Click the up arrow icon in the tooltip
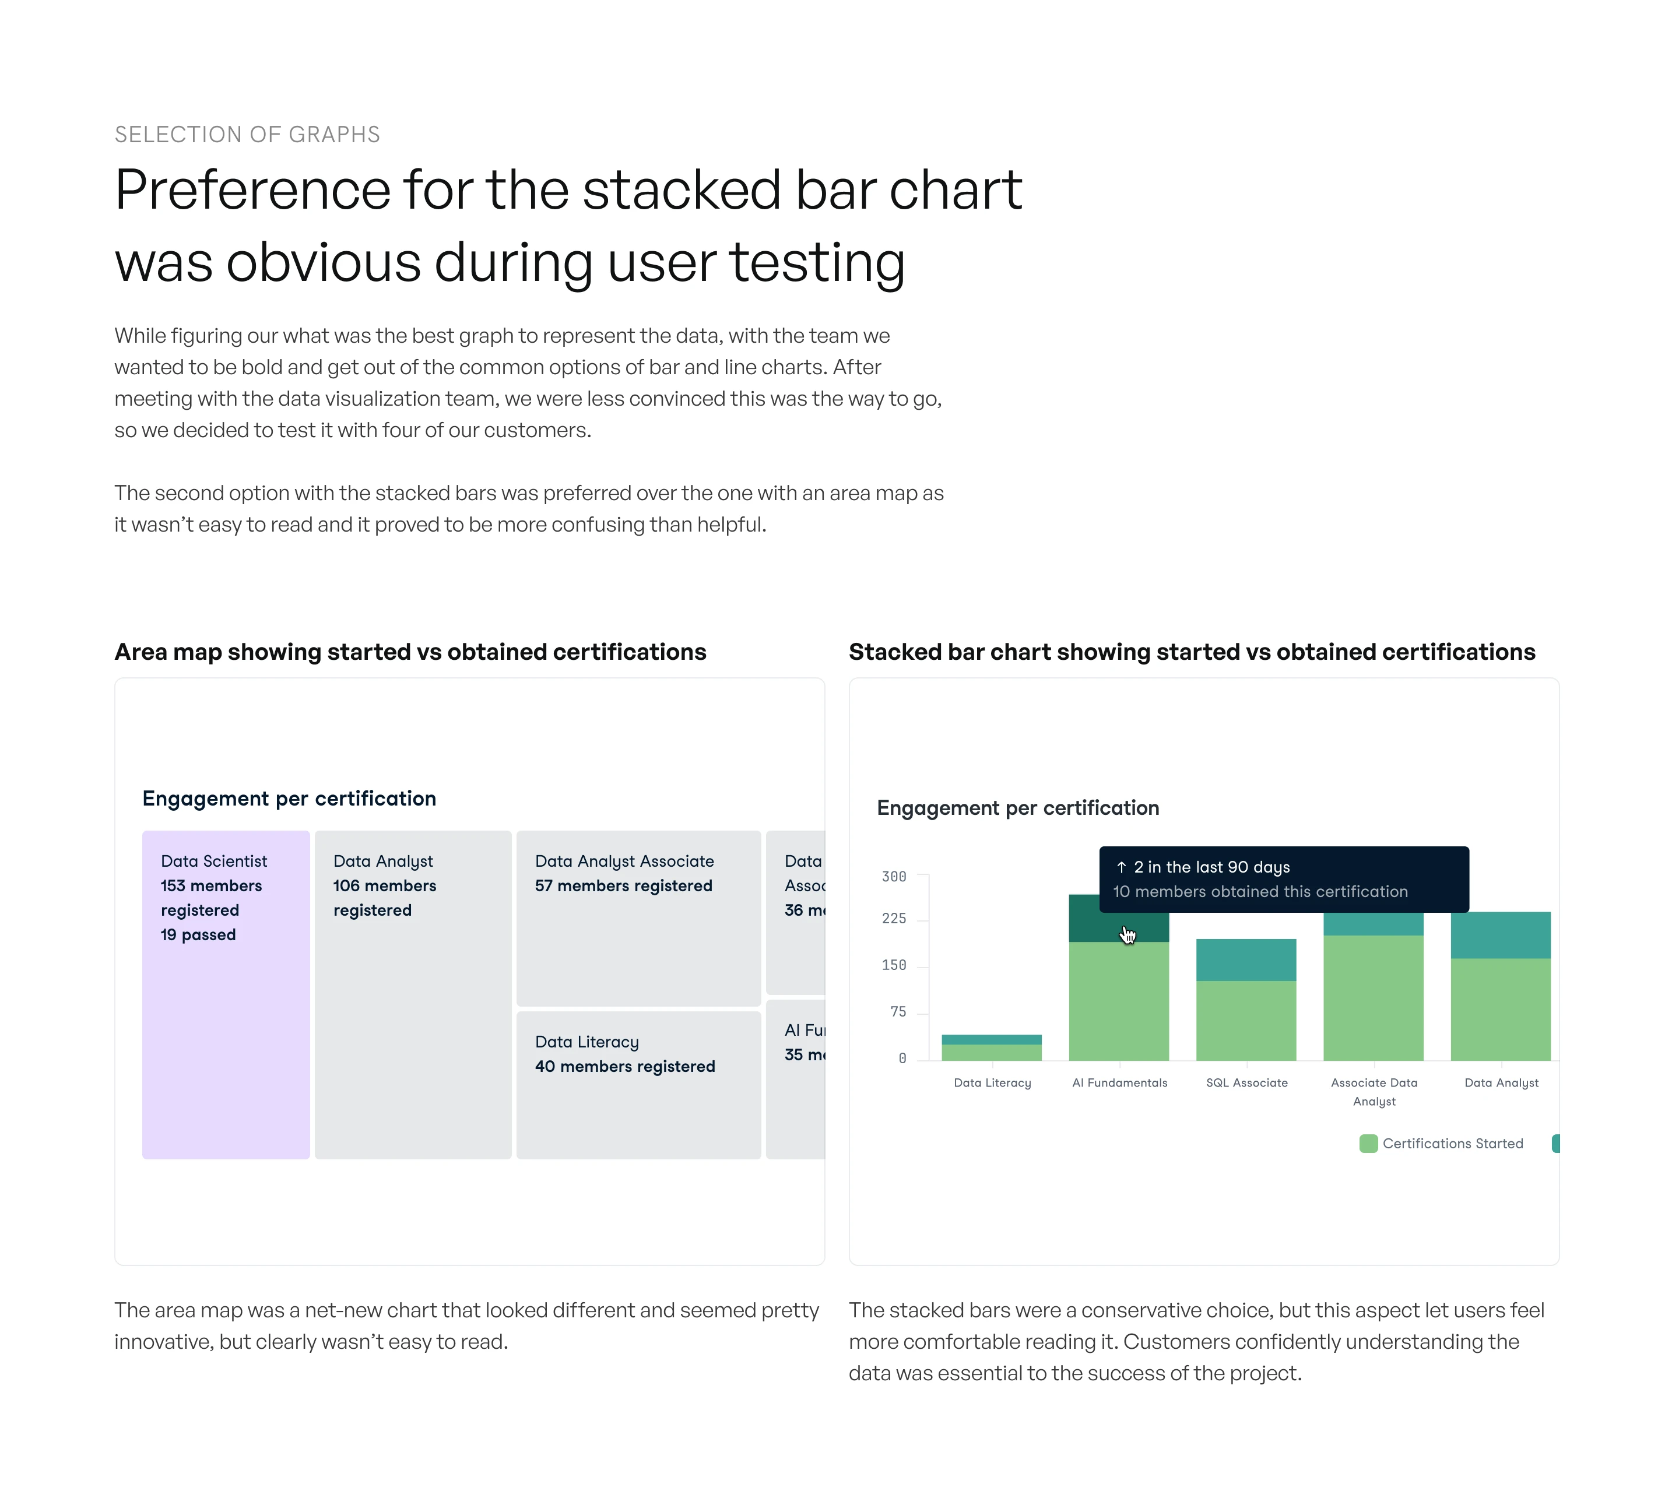The width and height of the screenshot is (1679, 1505). coord(1120,867)
